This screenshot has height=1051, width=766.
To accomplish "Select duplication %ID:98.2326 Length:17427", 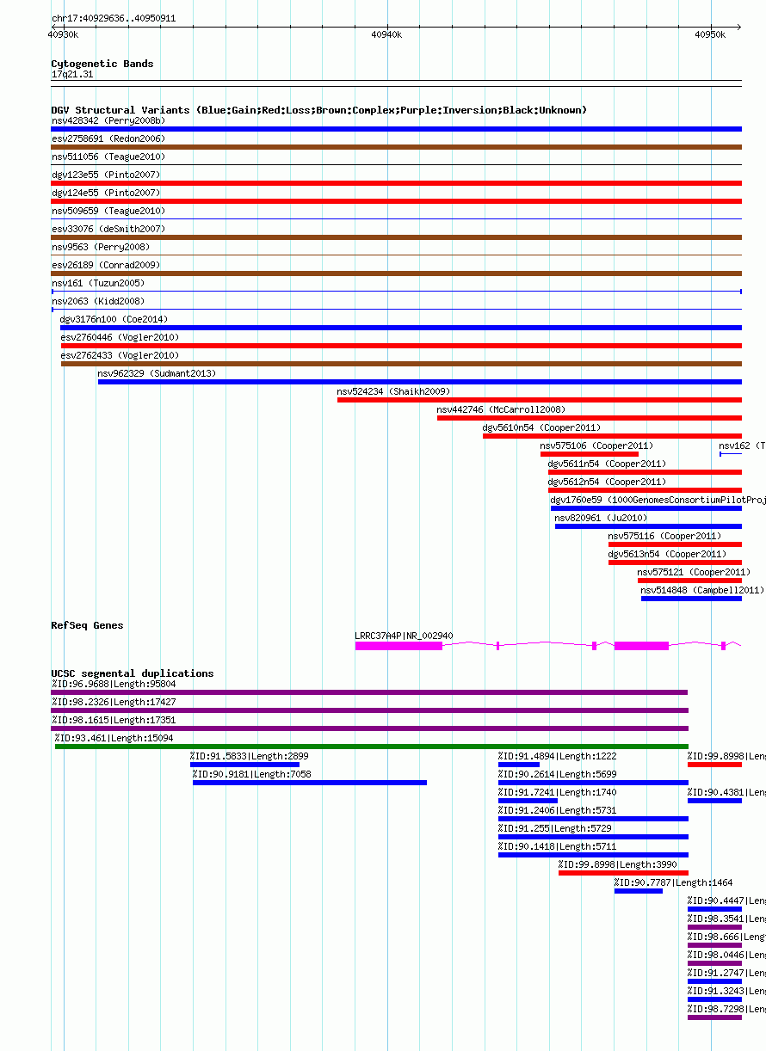I will pyautogui.click(x=369, y=710).
